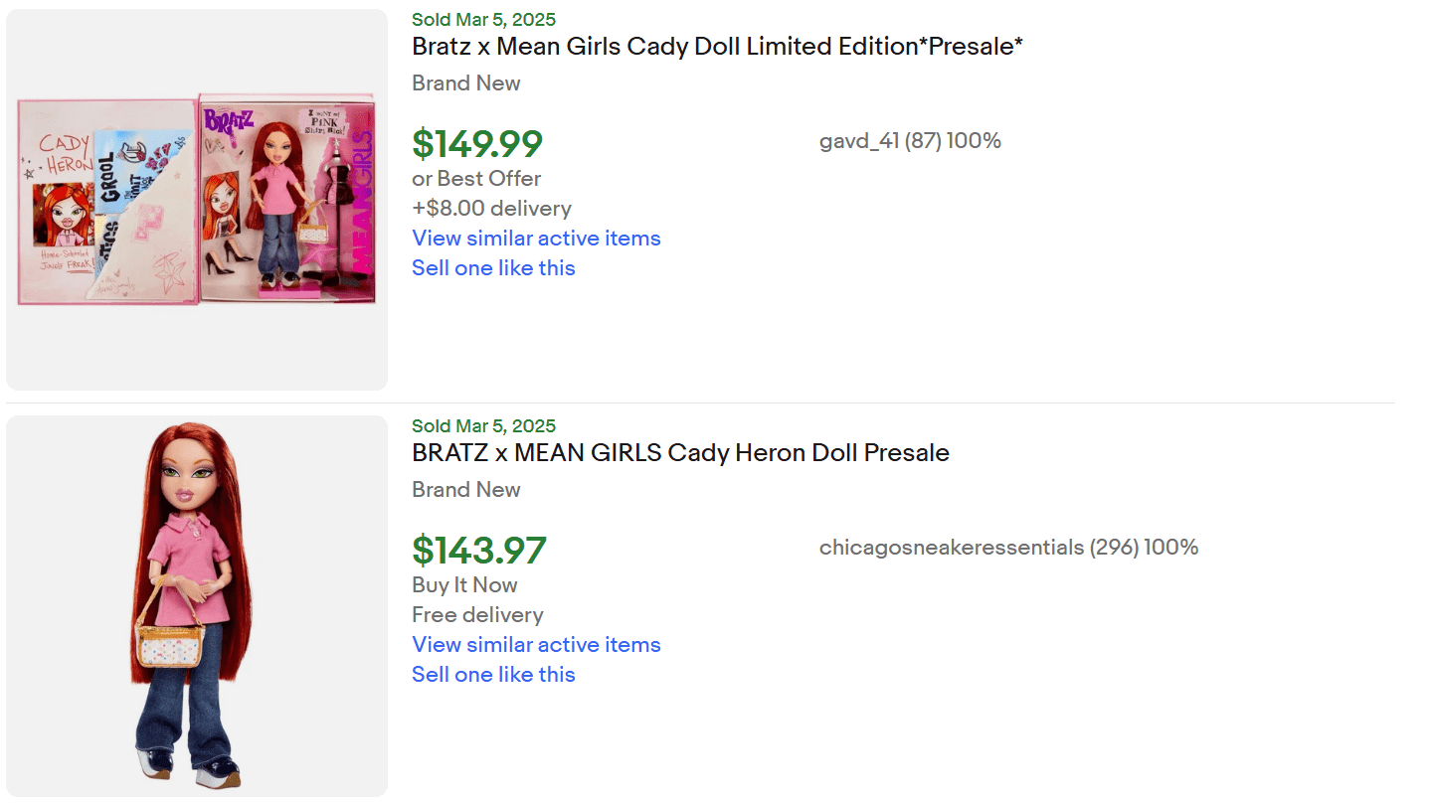Click the $149.99 sold price

[x=477, y=144]
